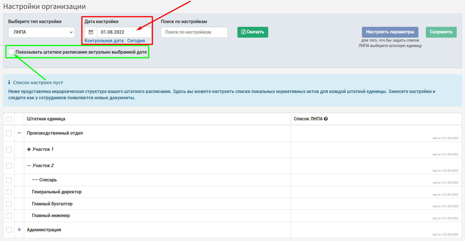This screenshot has height=241, width=465.
Task: Select the Главный бухгалтер label
Action: click(x=52, y=204)
